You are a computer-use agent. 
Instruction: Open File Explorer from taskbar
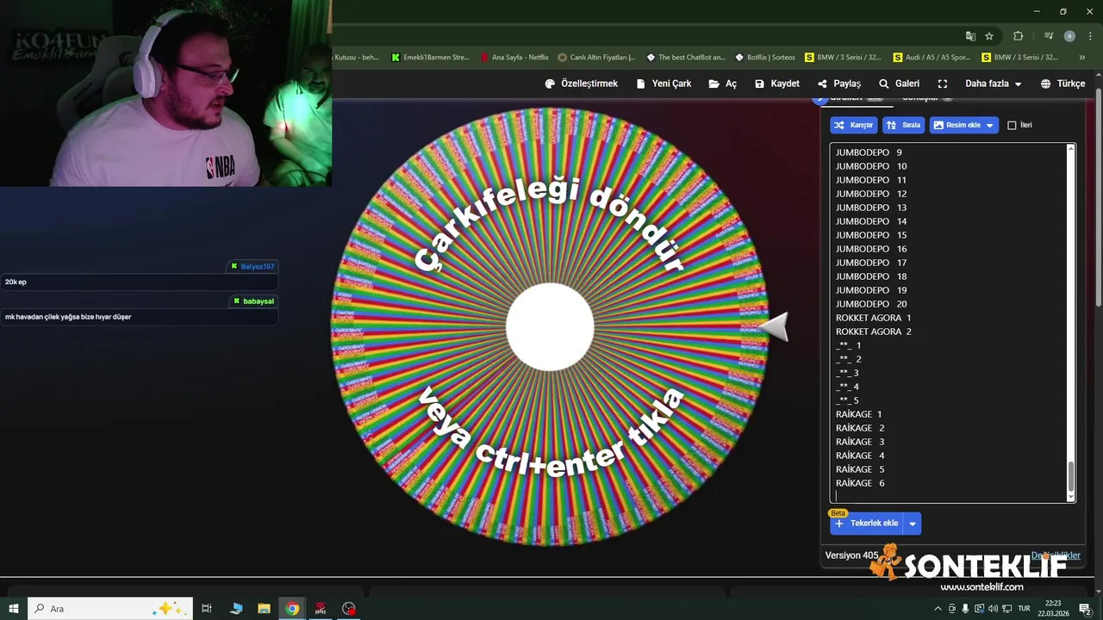[x=264, y=609]
